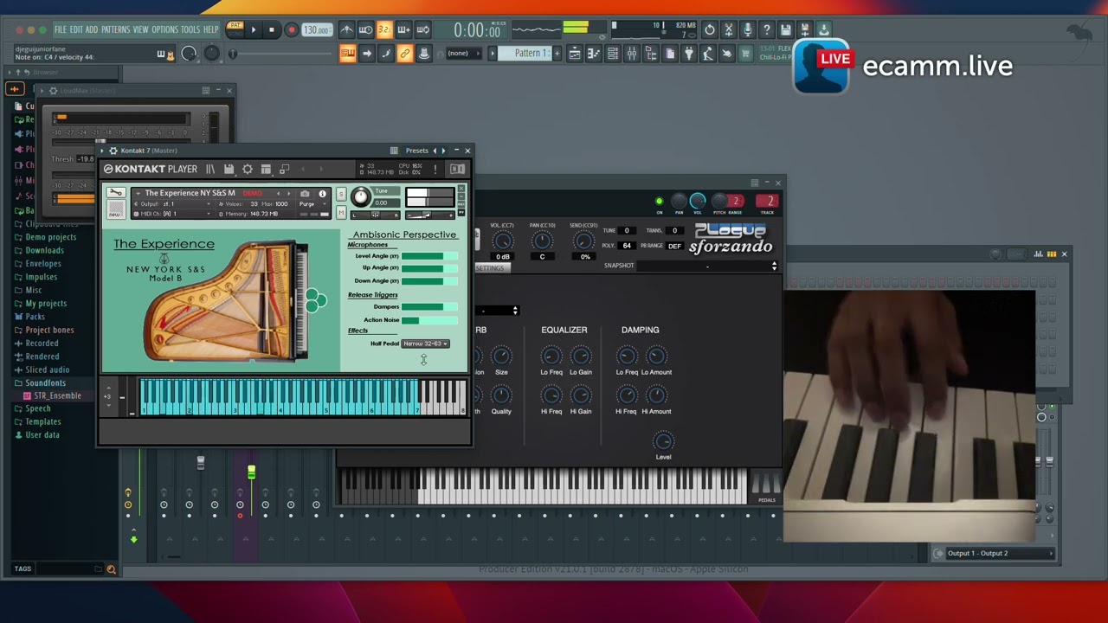Image resolution: width=1108 pixels, height=623 pixels.
Task: Toggle loop recording icon
Action: coord(422,29)
